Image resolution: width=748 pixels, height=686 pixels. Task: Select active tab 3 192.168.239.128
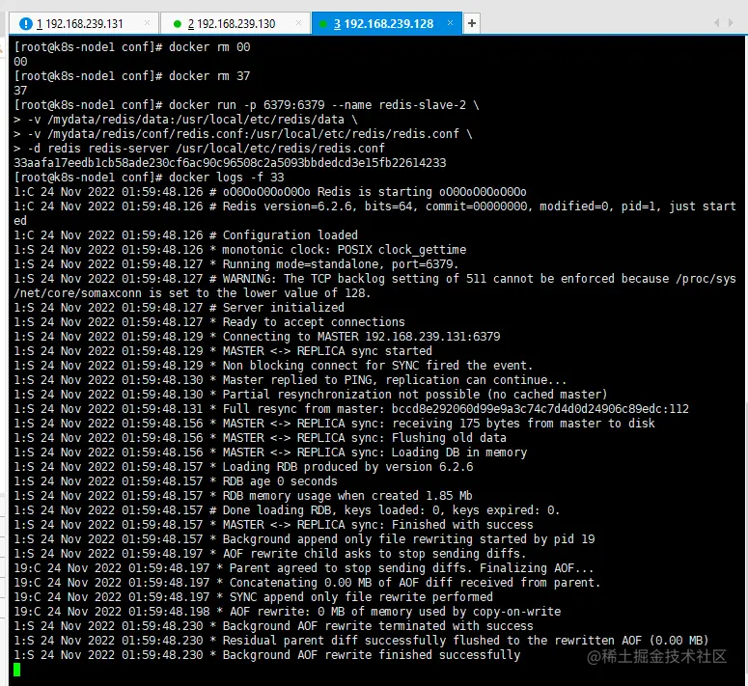387,23
